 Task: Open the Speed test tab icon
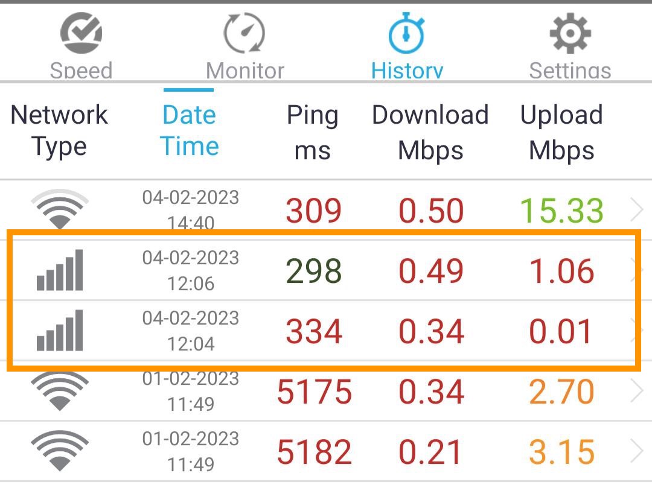tap(81, 34)
